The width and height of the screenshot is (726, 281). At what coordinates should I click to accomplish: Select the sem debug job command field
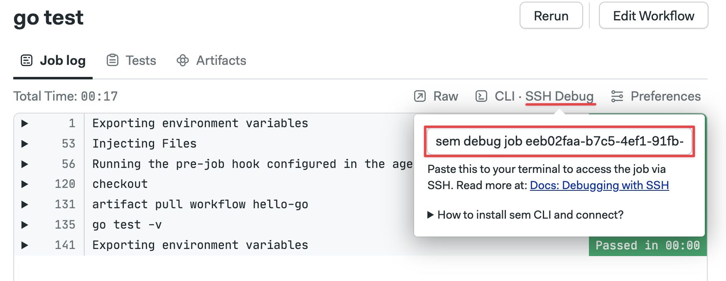[x=559, y=141]
